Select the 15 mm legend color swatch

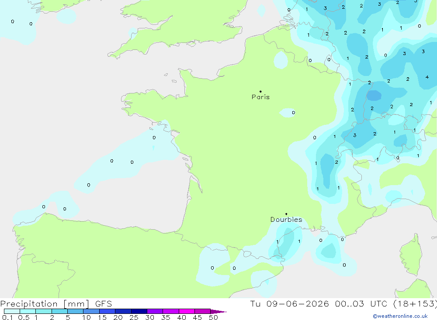pos(107,311)
